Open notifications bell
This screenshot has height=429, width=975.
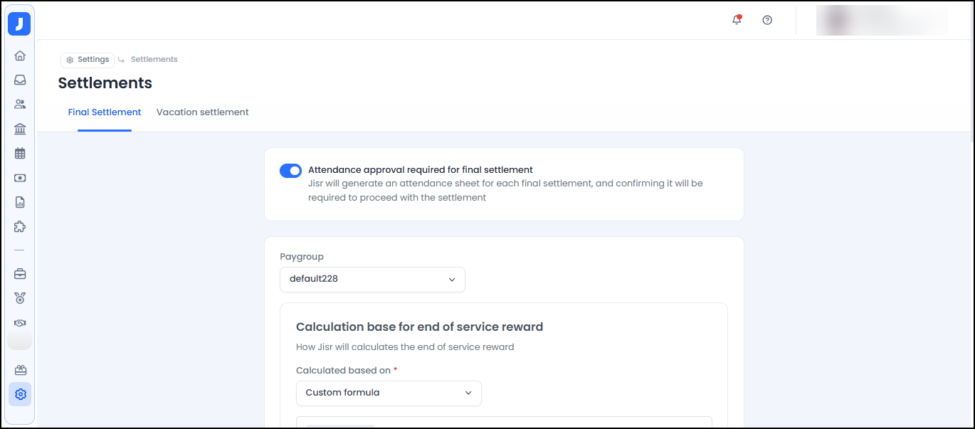tap(737, 20)
